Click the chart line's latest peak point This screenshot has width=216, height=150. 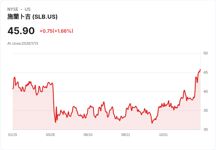pos(200,69)
